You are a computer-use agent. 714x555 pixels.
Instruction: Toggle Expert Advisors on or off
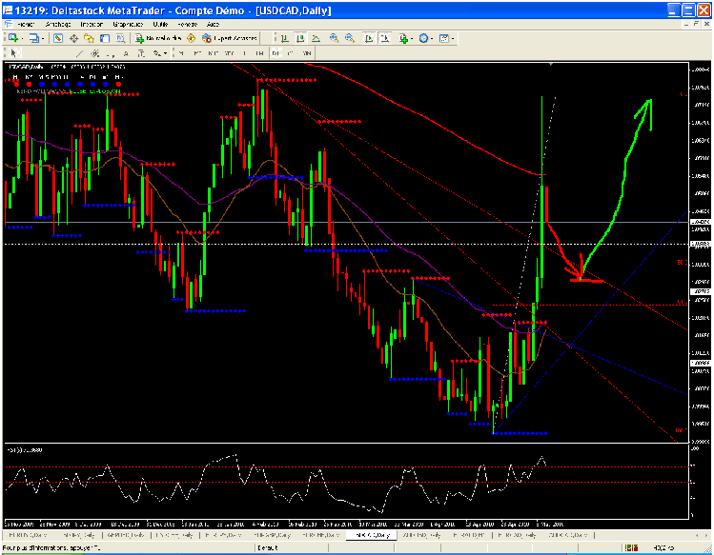[x=230, y=38]
